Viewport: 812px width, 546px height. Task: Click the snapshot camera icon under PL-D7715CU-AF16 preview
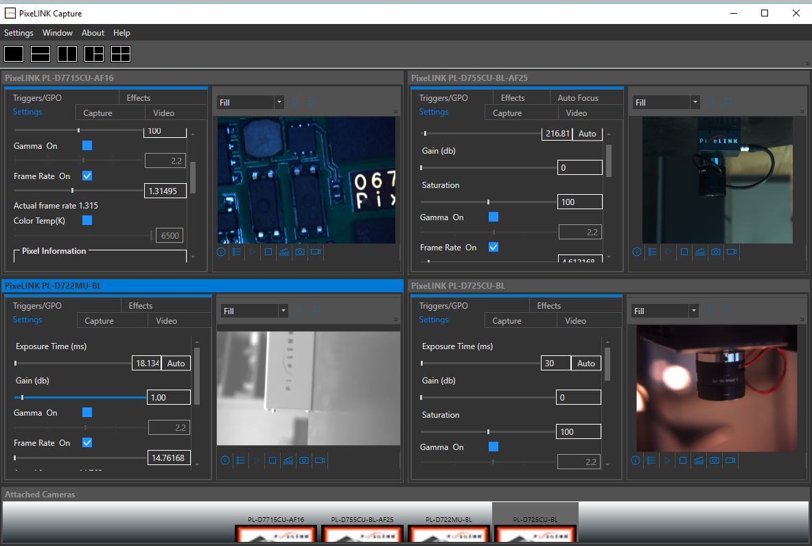[x=300, y=252]
